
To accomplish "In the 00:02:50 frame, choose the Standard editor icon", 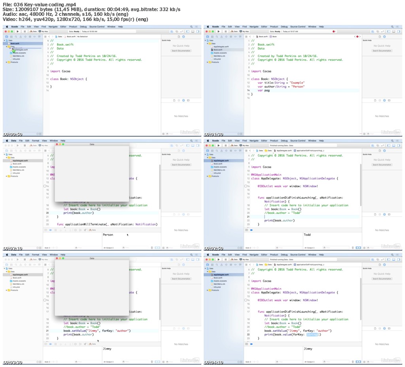I will click(373, 146).
